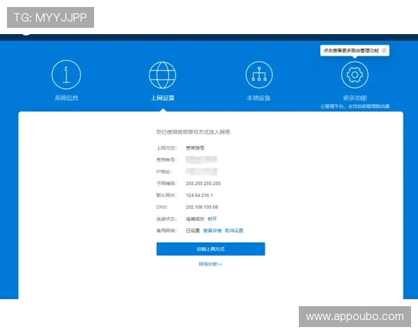Open the 更多功能 gear icon

[355, 74]
